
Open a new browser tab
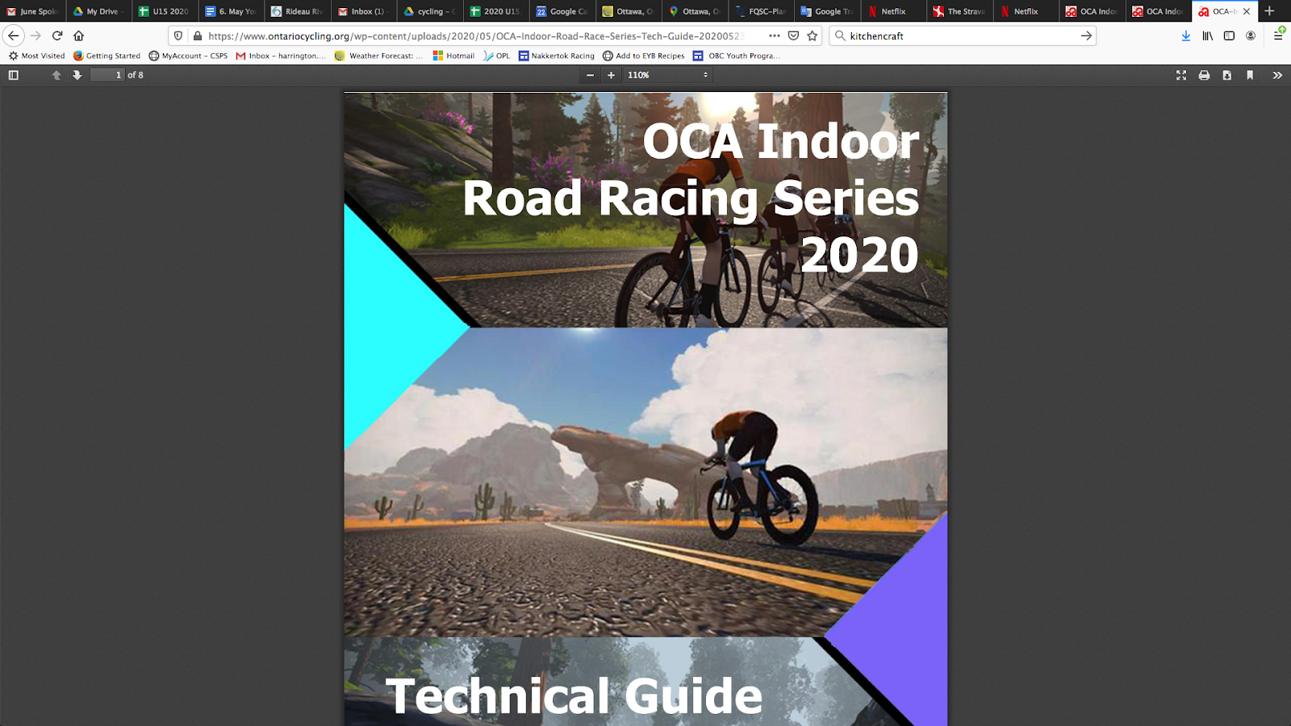pyautogui.click(x=1269, y=11)
